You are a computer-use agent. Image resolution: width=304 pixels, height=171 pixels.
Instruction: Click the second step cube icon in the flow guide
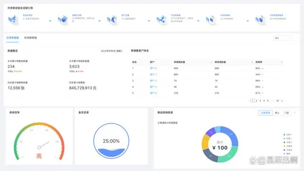tap(63, 20)
